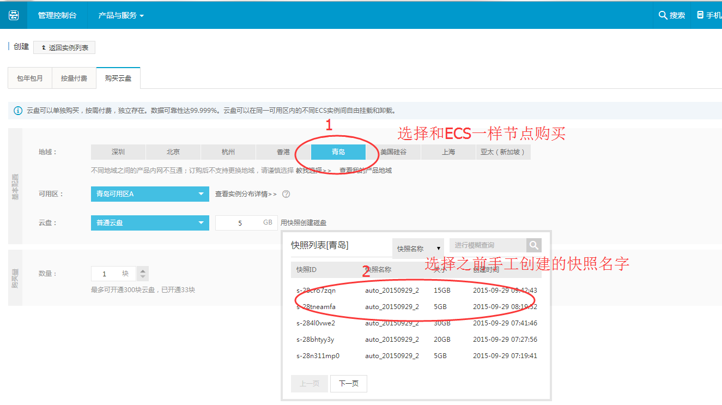
Task: Increase disk quantity with up arrow
Action: click(x=143, y=270)
